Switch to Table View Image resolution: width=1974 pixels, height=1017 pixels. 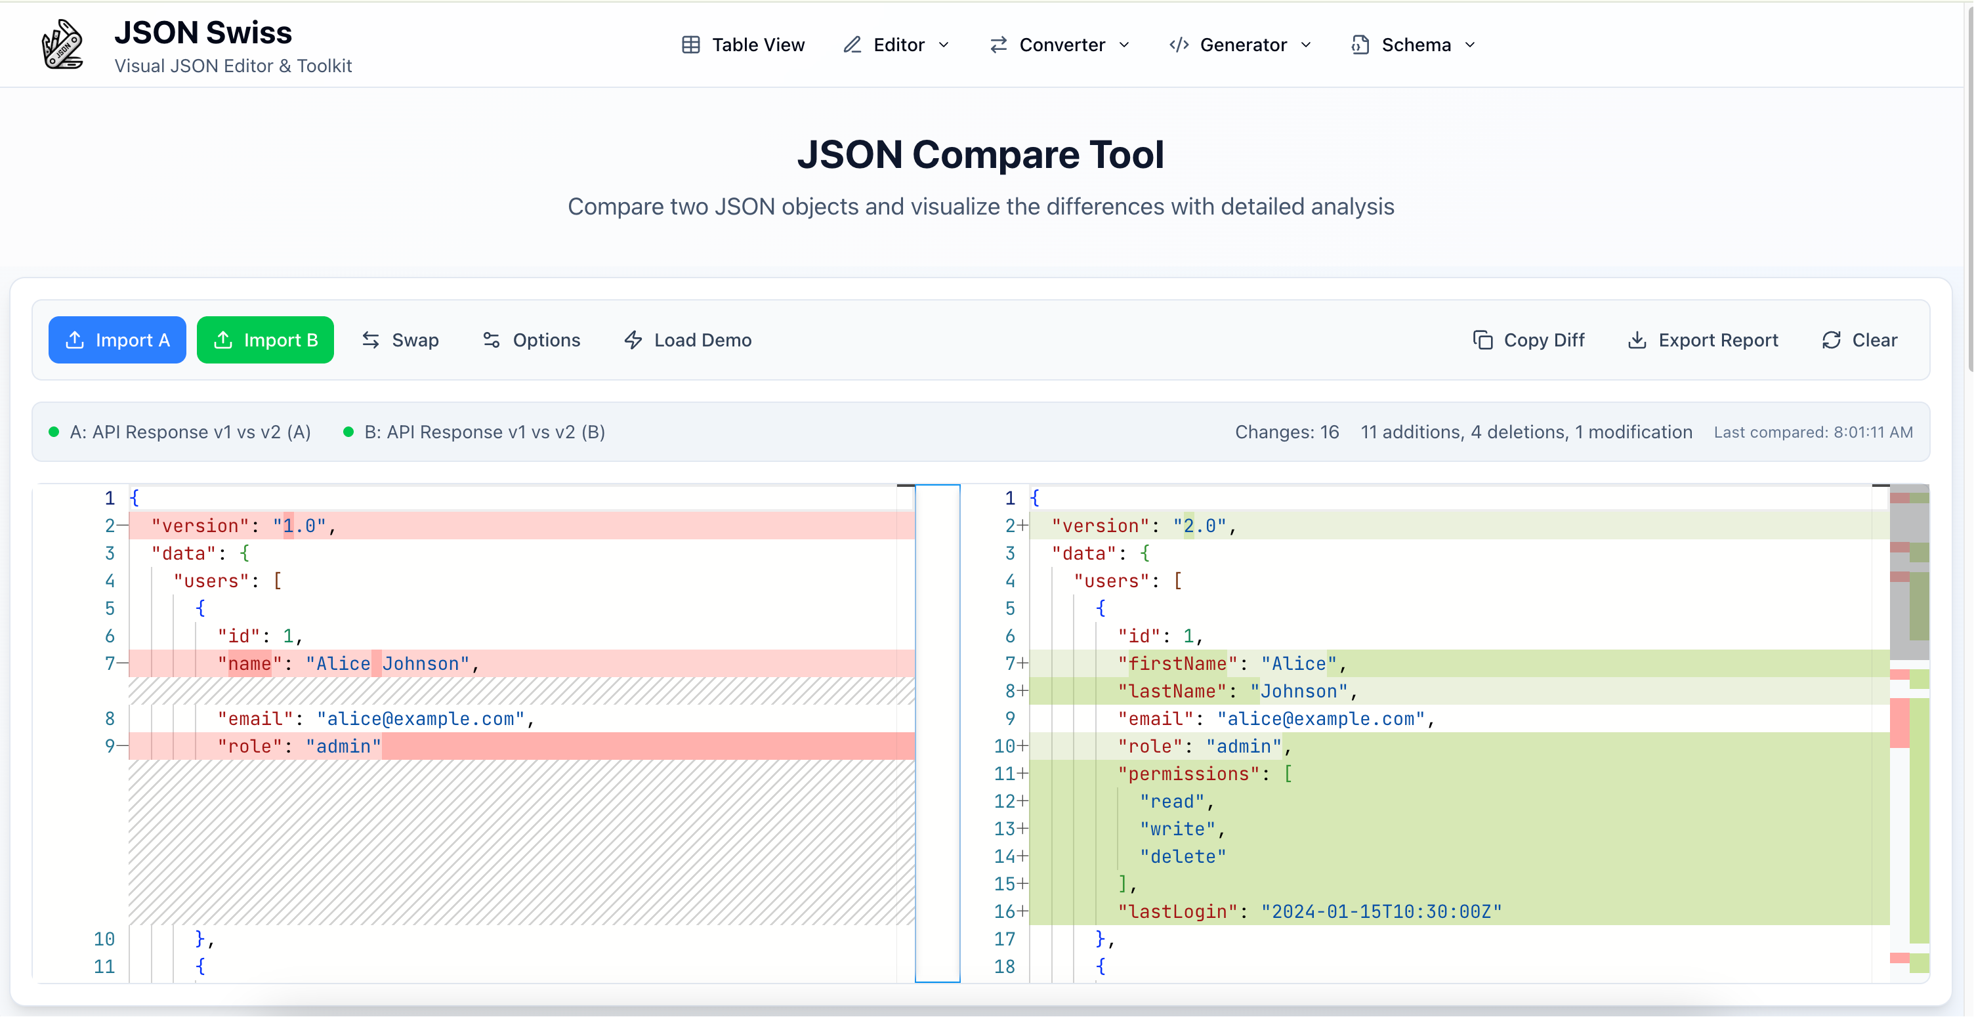pos(757,45)
